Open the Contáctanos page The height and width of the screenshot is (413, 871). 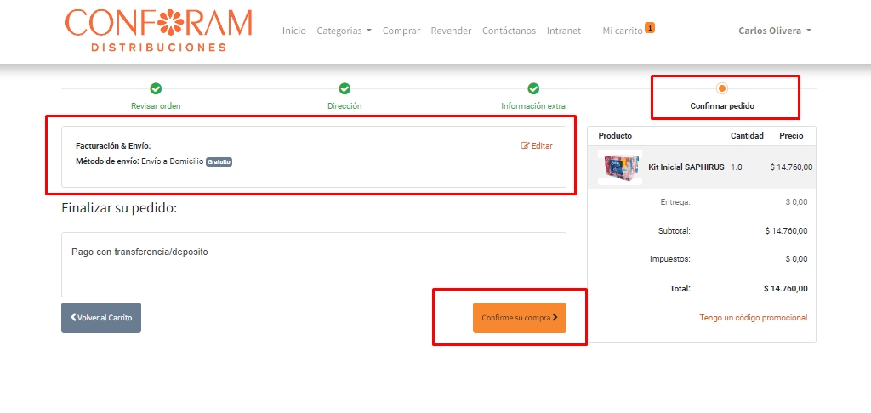(509, 31)
